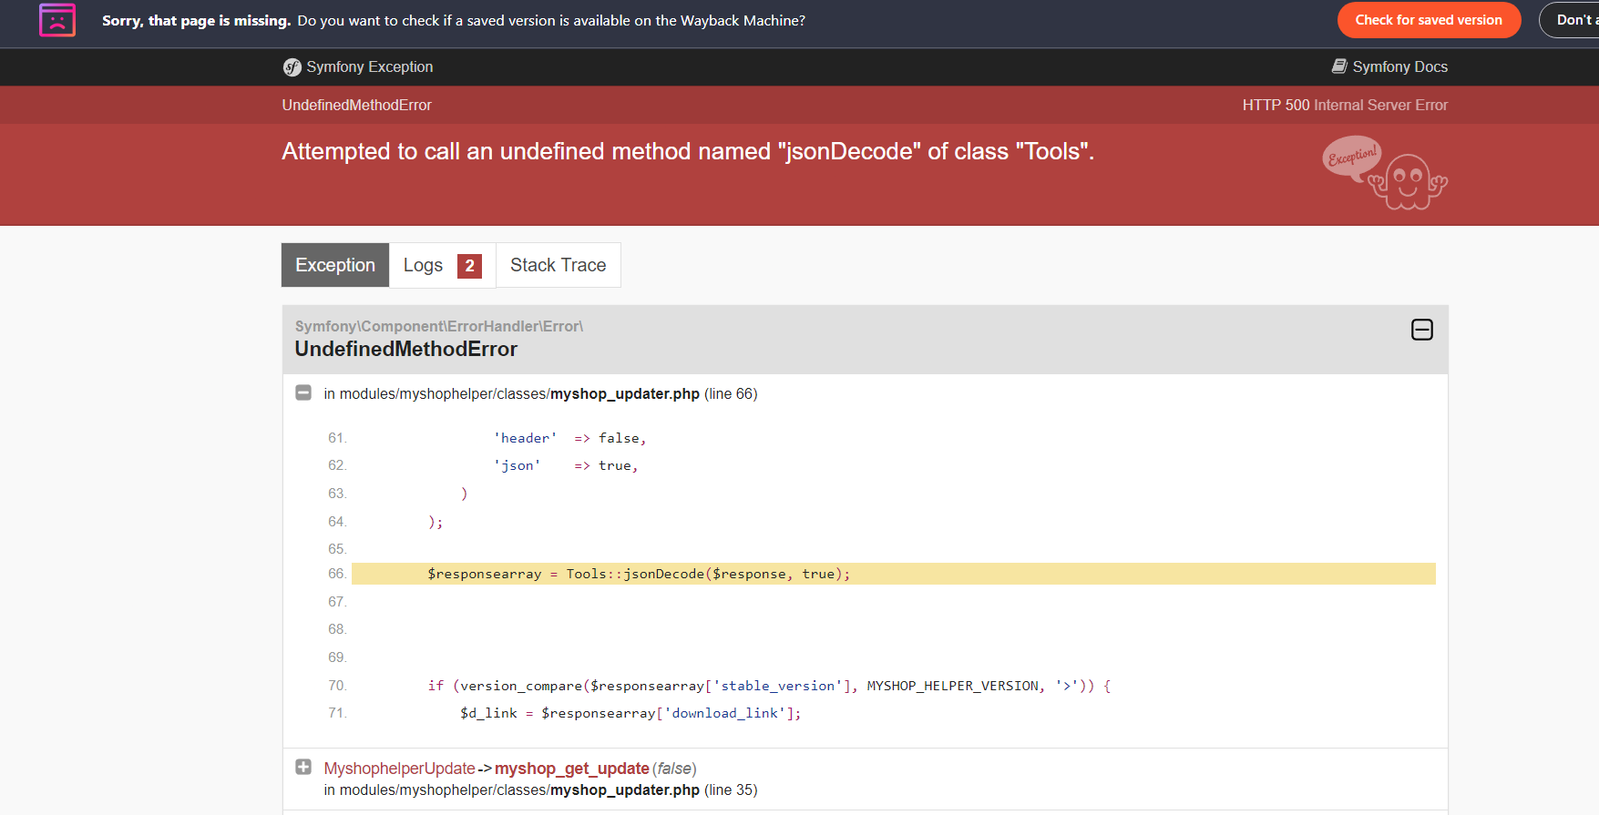
Task: Switch to the Exception tab
Action: [x=335, y=265]
